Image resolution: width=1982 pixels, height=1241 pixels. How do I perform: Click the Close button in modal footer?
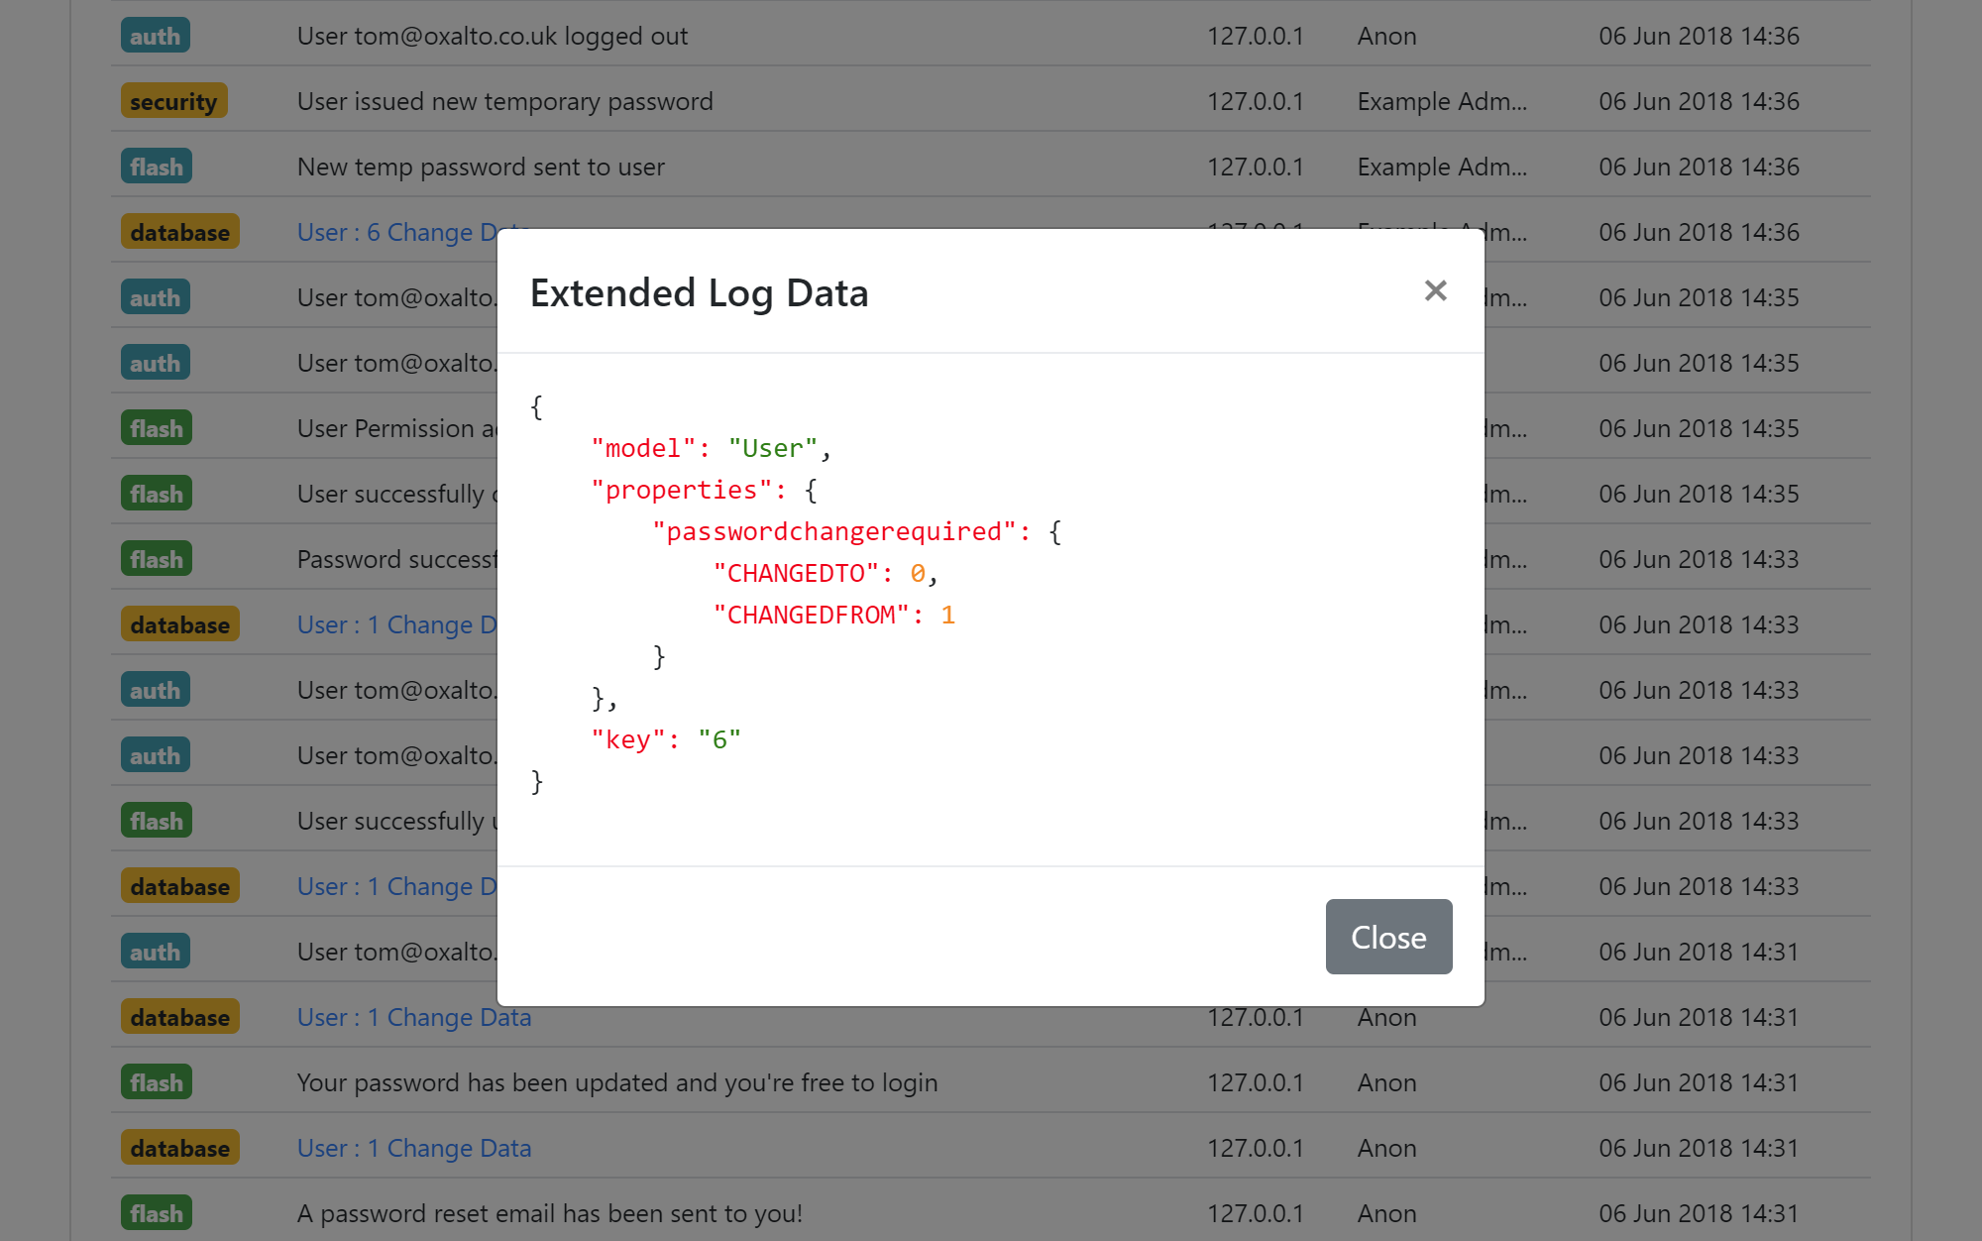[1388, 937]
